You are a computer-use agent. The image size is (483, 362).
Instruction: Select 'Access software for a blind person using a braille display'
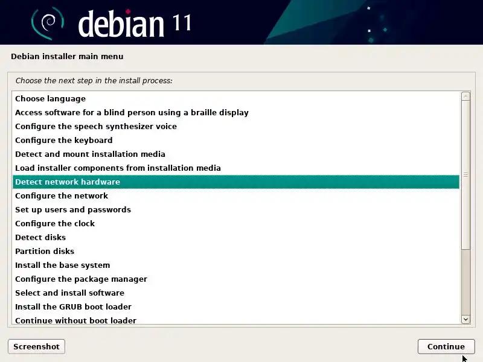point(236,112)
